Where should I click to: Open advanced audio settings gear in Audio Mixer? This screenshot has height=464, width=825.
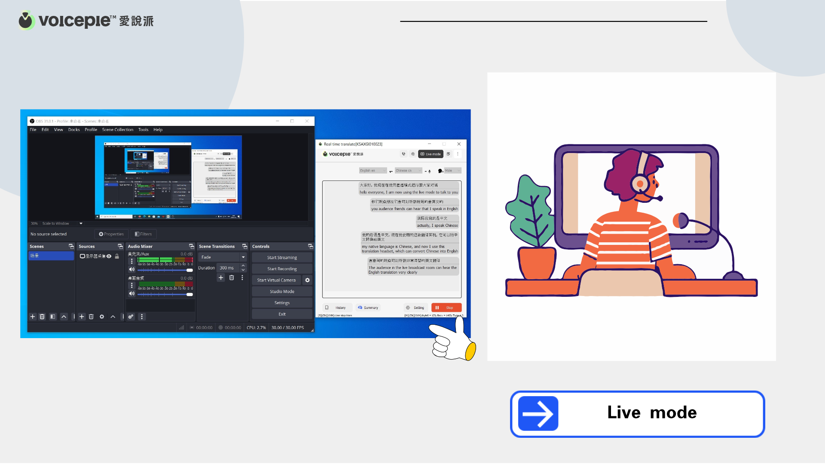click(x=131, y=317)
